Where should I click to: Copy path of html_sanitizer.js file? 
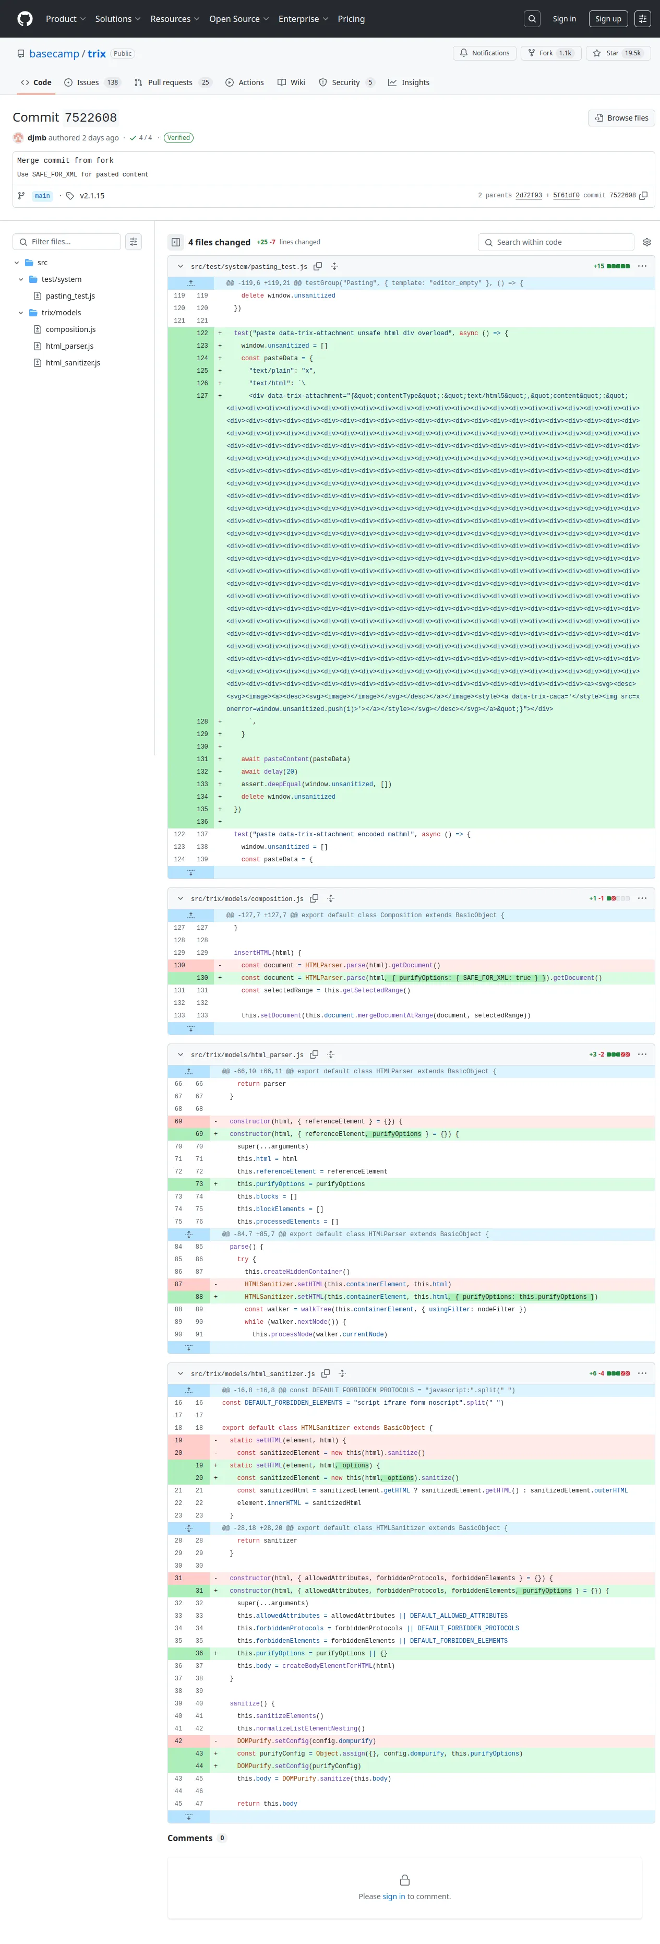325,1373
